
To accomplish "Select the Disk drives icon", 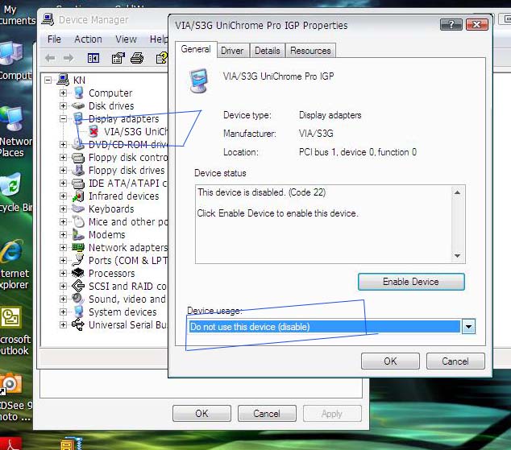I will (x=78, y=105).
